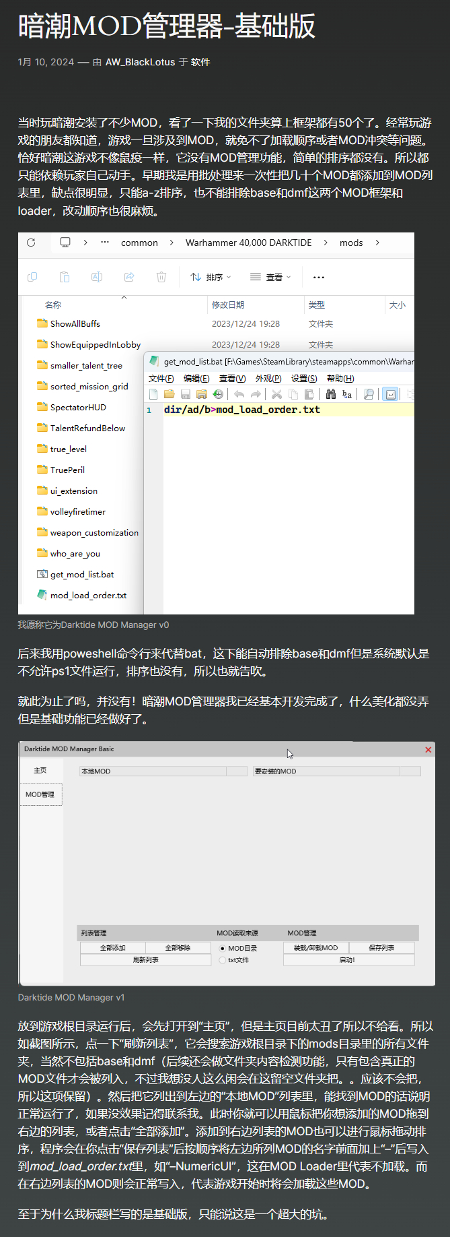Viewport: 450px width, 1237px height.
Task: Click the 刷新列表 button
Action: pyautogui.click(x=145, y=960)
